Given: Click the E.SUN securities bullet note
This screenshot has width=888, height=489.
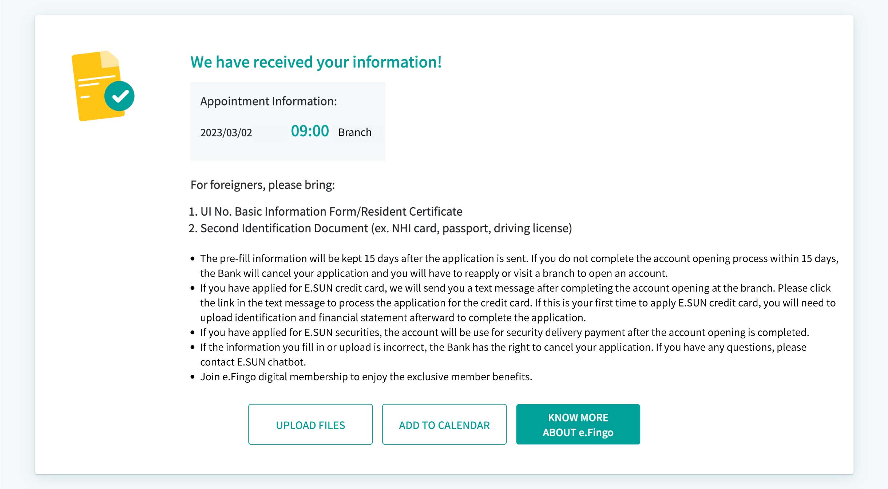Looking at the screenshot, I should point(504,332).
